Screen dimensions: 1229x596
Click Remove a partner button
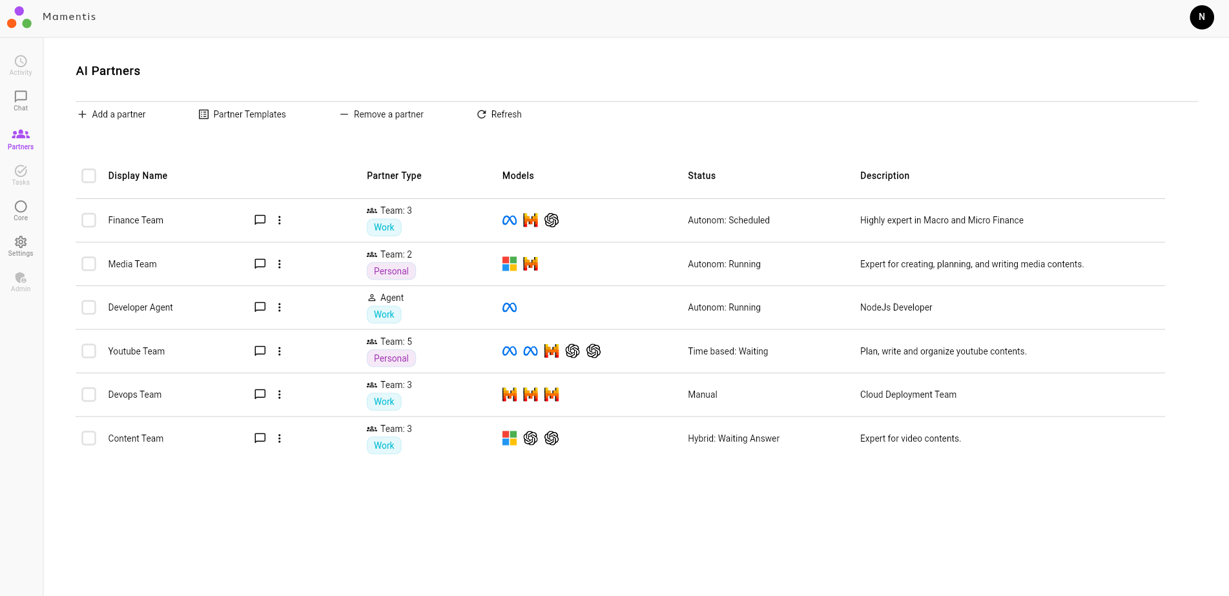click(382, 114)
